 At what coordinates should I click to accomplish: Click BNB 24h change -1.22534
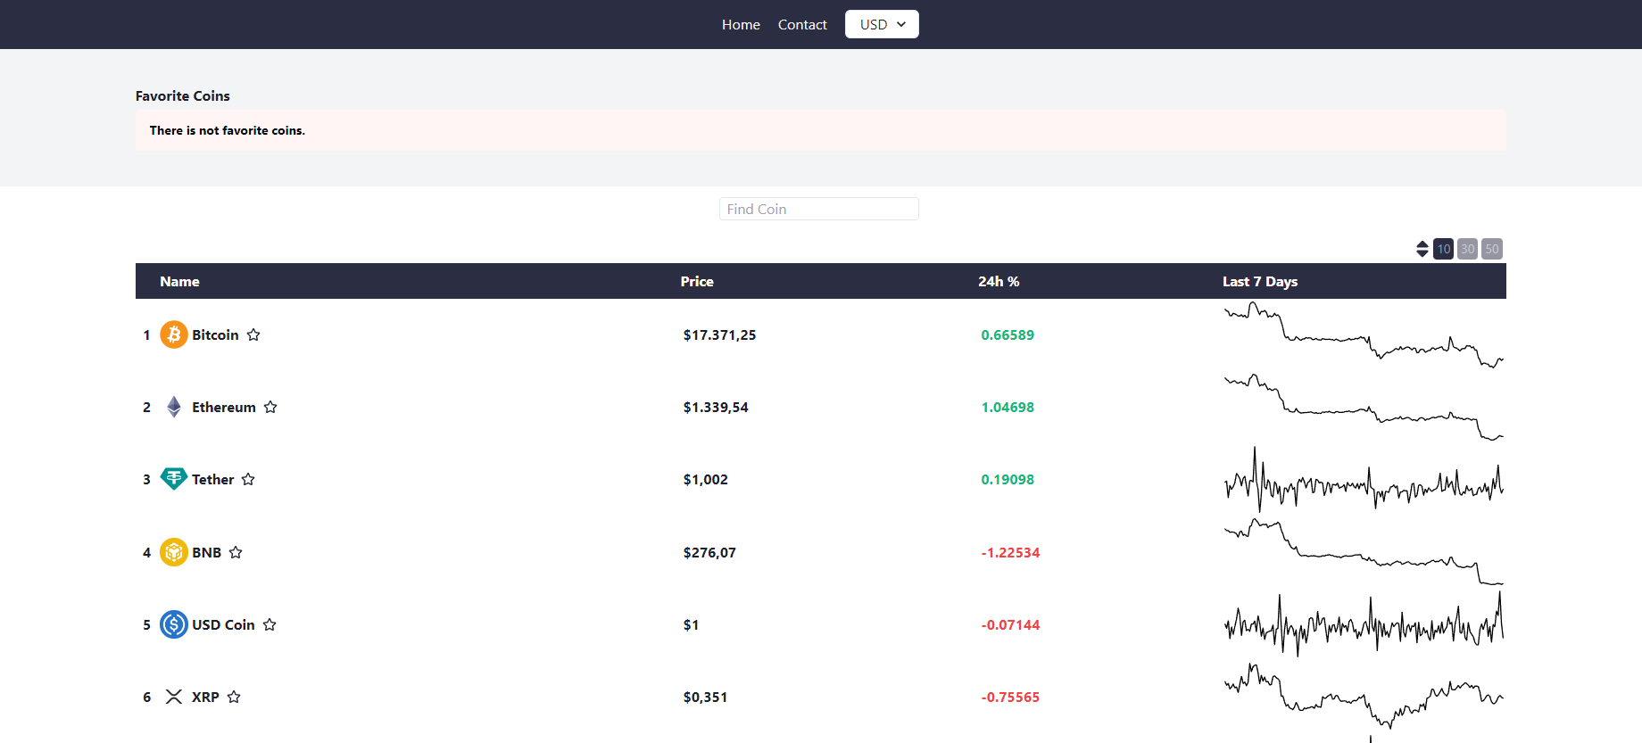(1010, 552)
